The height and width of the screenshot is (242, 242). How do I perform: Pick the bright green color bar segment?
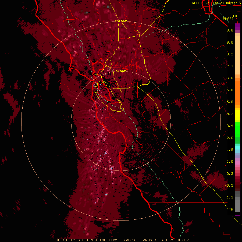coord(237,130)
